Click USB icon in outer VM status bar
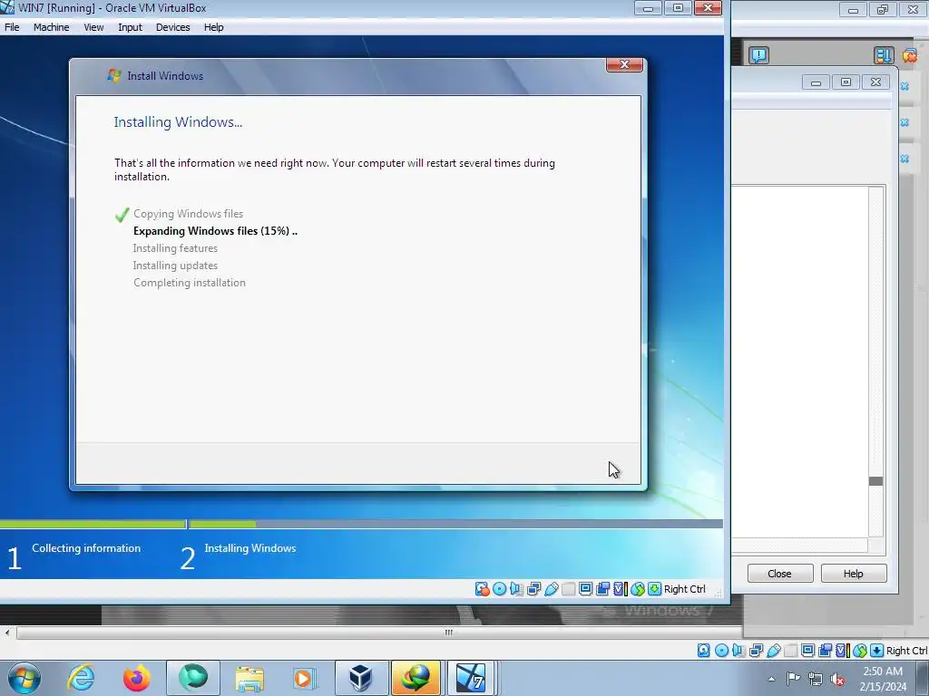 click(x=774, y=651)
